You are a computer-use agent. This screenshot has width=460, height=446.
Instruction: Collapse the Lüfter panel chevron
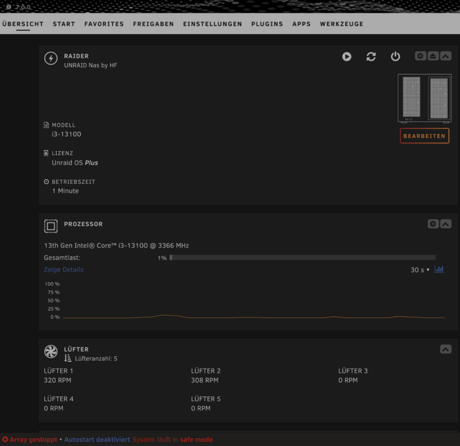(x=445, y=349)
